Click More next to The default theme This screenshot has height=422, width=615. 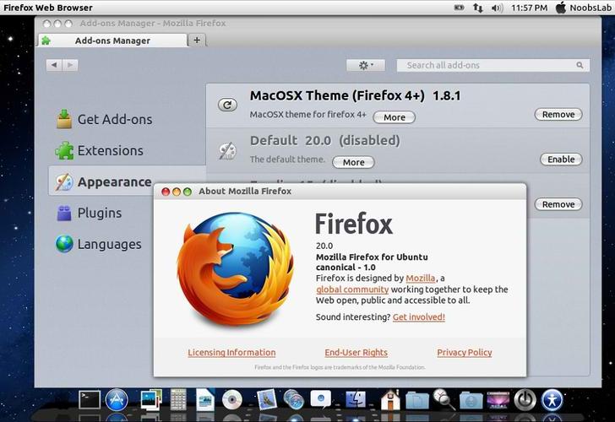[x=353, y=162]
